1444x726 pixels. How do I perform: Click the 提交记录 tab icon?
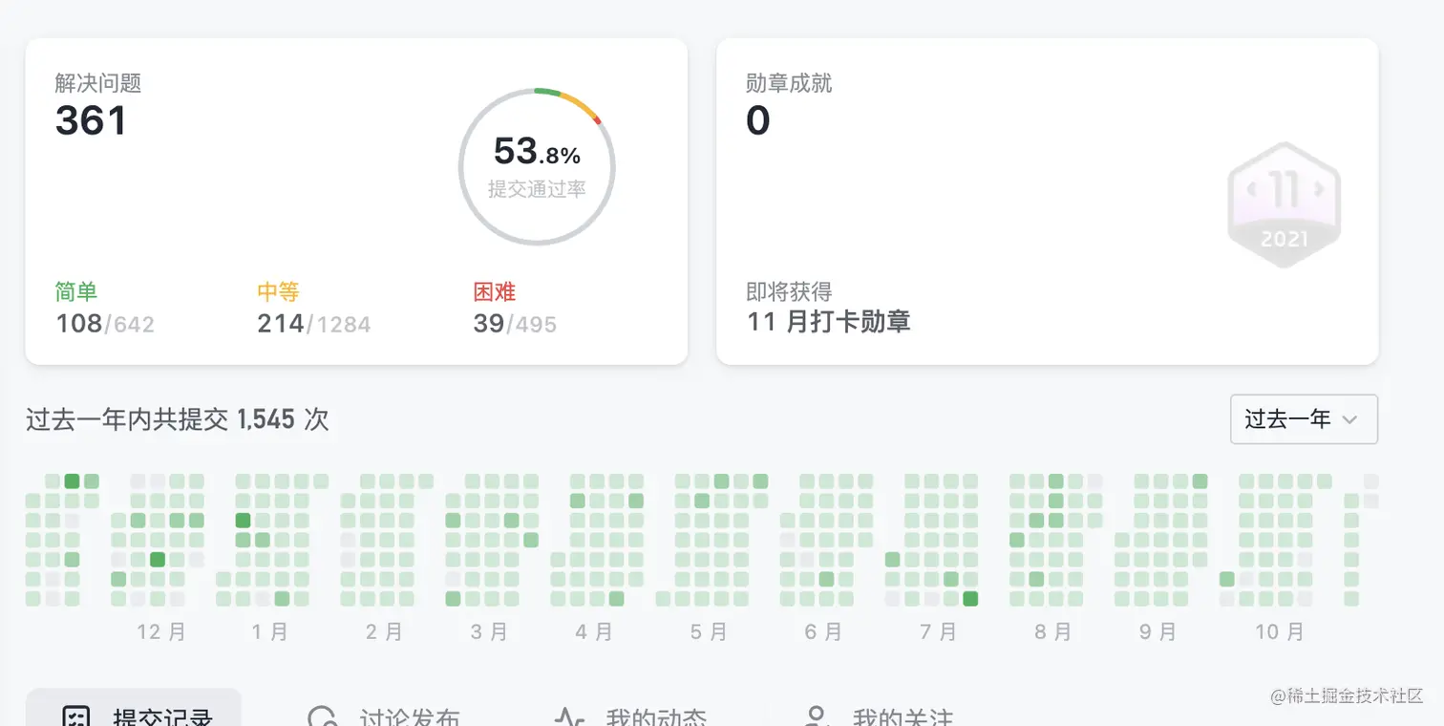tap(75, 717)
